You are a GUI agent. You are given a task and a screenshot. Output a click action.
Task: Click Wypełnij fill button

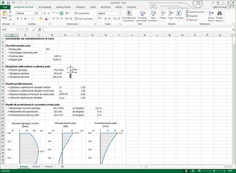click(192, 16)
